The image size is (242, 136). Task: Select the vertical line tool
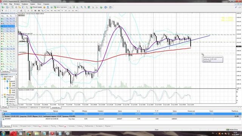click(11, 11)
